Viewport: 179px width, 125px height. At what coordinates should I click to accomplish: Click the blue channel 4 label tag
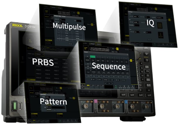[x=126, y=102]
